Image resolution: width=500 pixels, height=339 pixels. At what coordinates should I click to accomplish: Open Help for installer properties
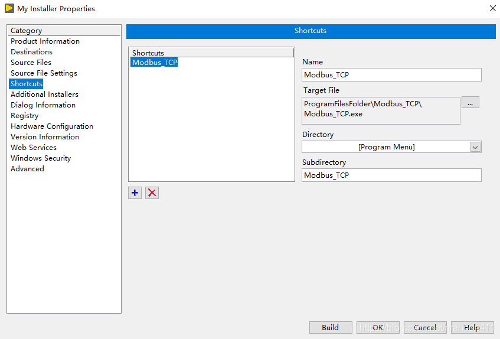[472, 328]
